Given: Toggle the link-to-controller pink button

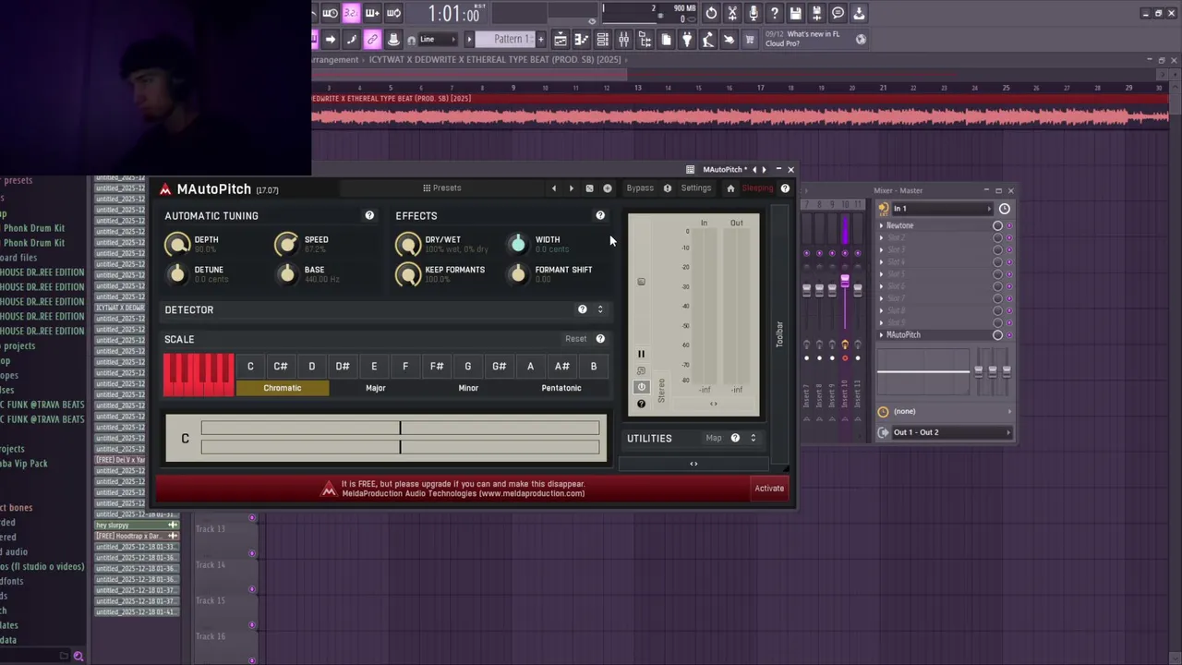Looking at the screenshot, I should point(372,40).
